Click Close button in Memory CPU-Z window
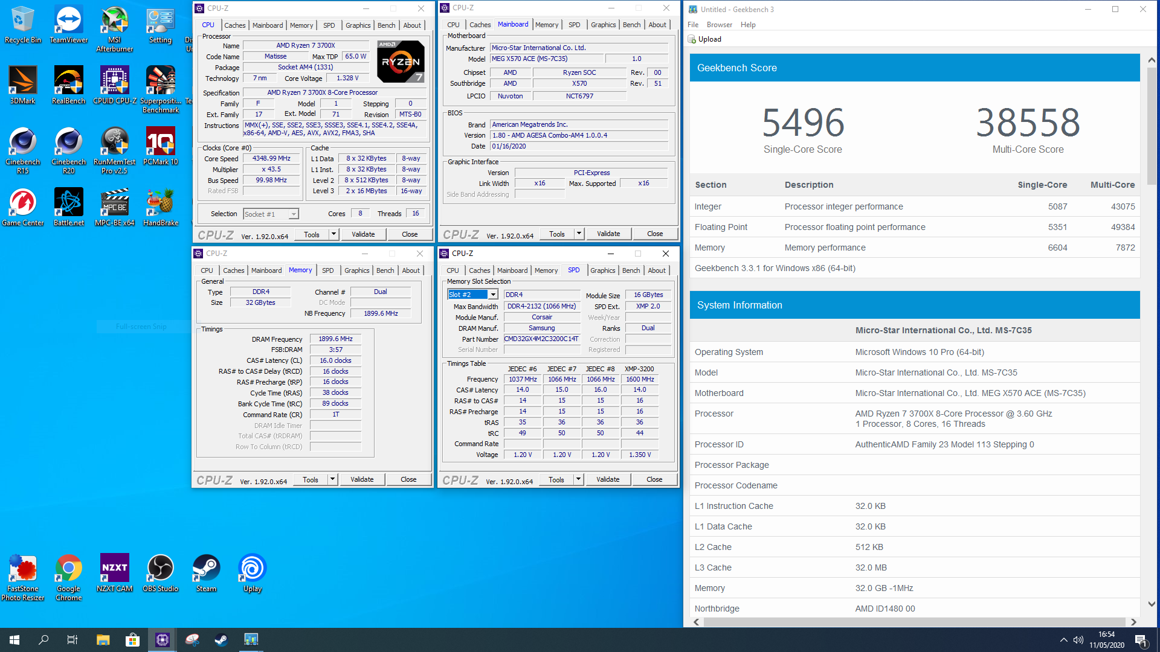This screenshot has width=1160, height=652. pyautogui.click(x=408, y=479)
